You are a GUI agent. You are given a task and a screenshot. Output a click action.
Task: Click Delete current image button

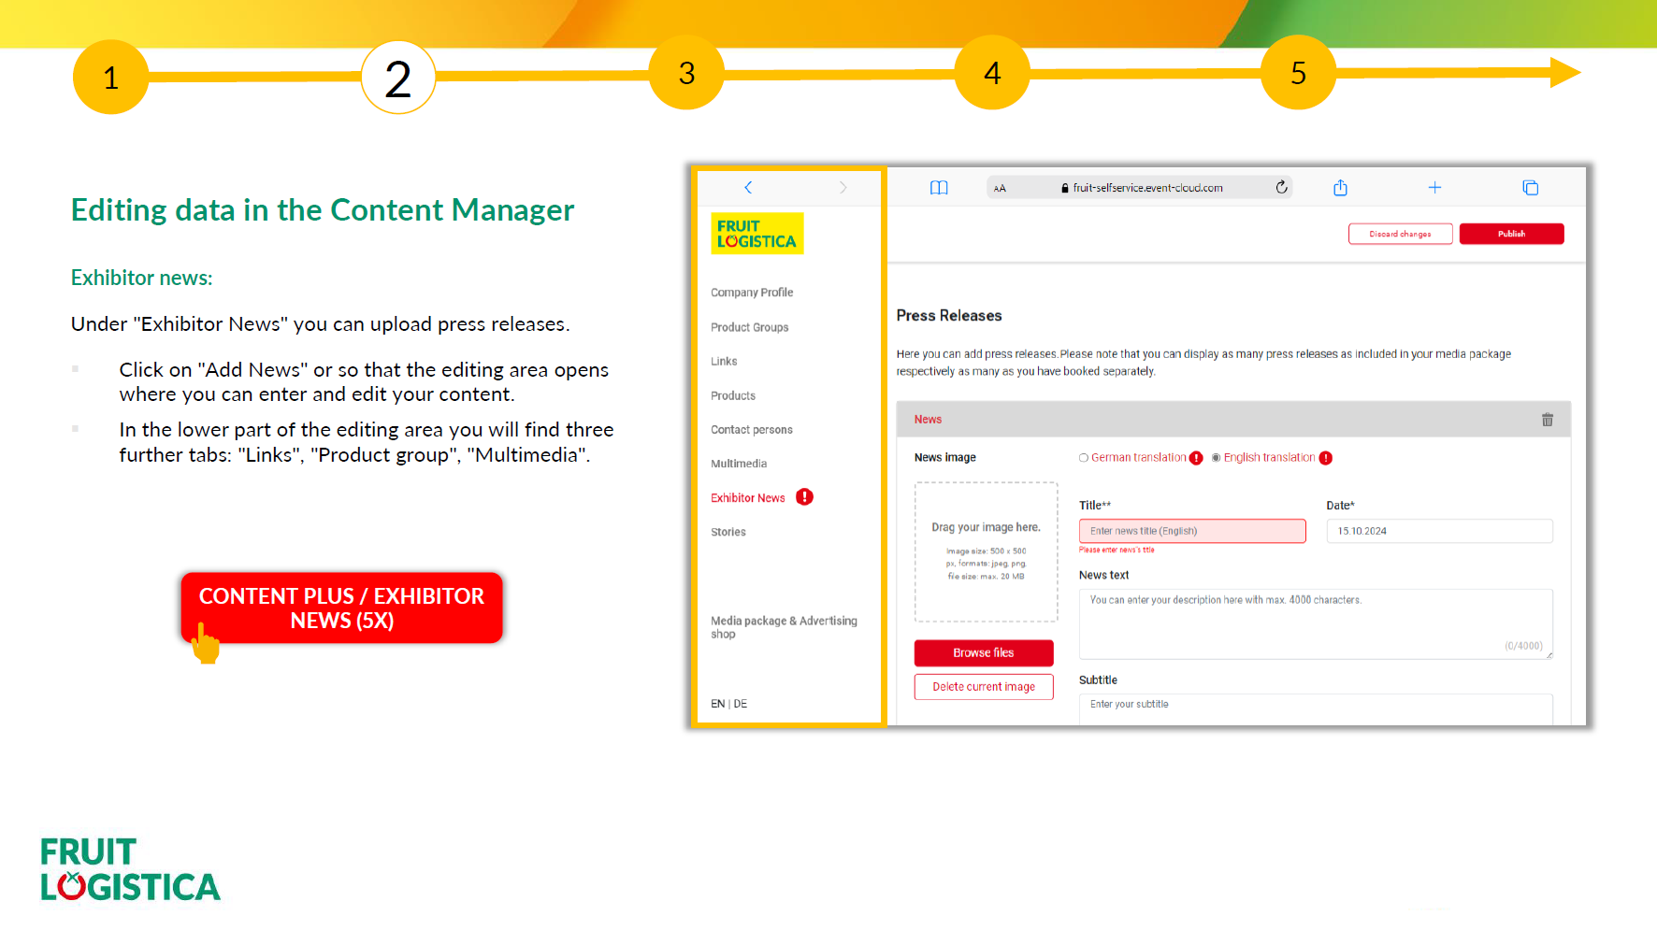coord(984,687)
